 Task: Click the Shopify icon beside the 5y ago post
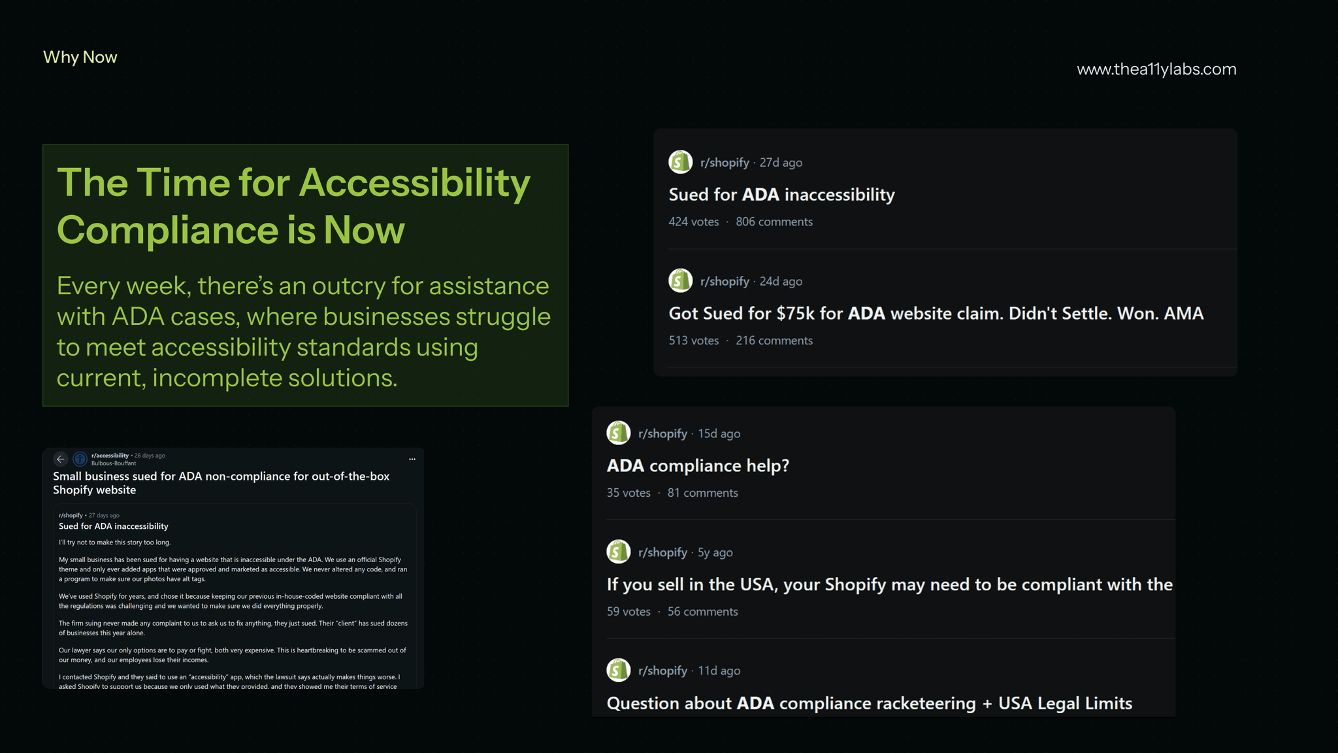[x=618, y=552]
